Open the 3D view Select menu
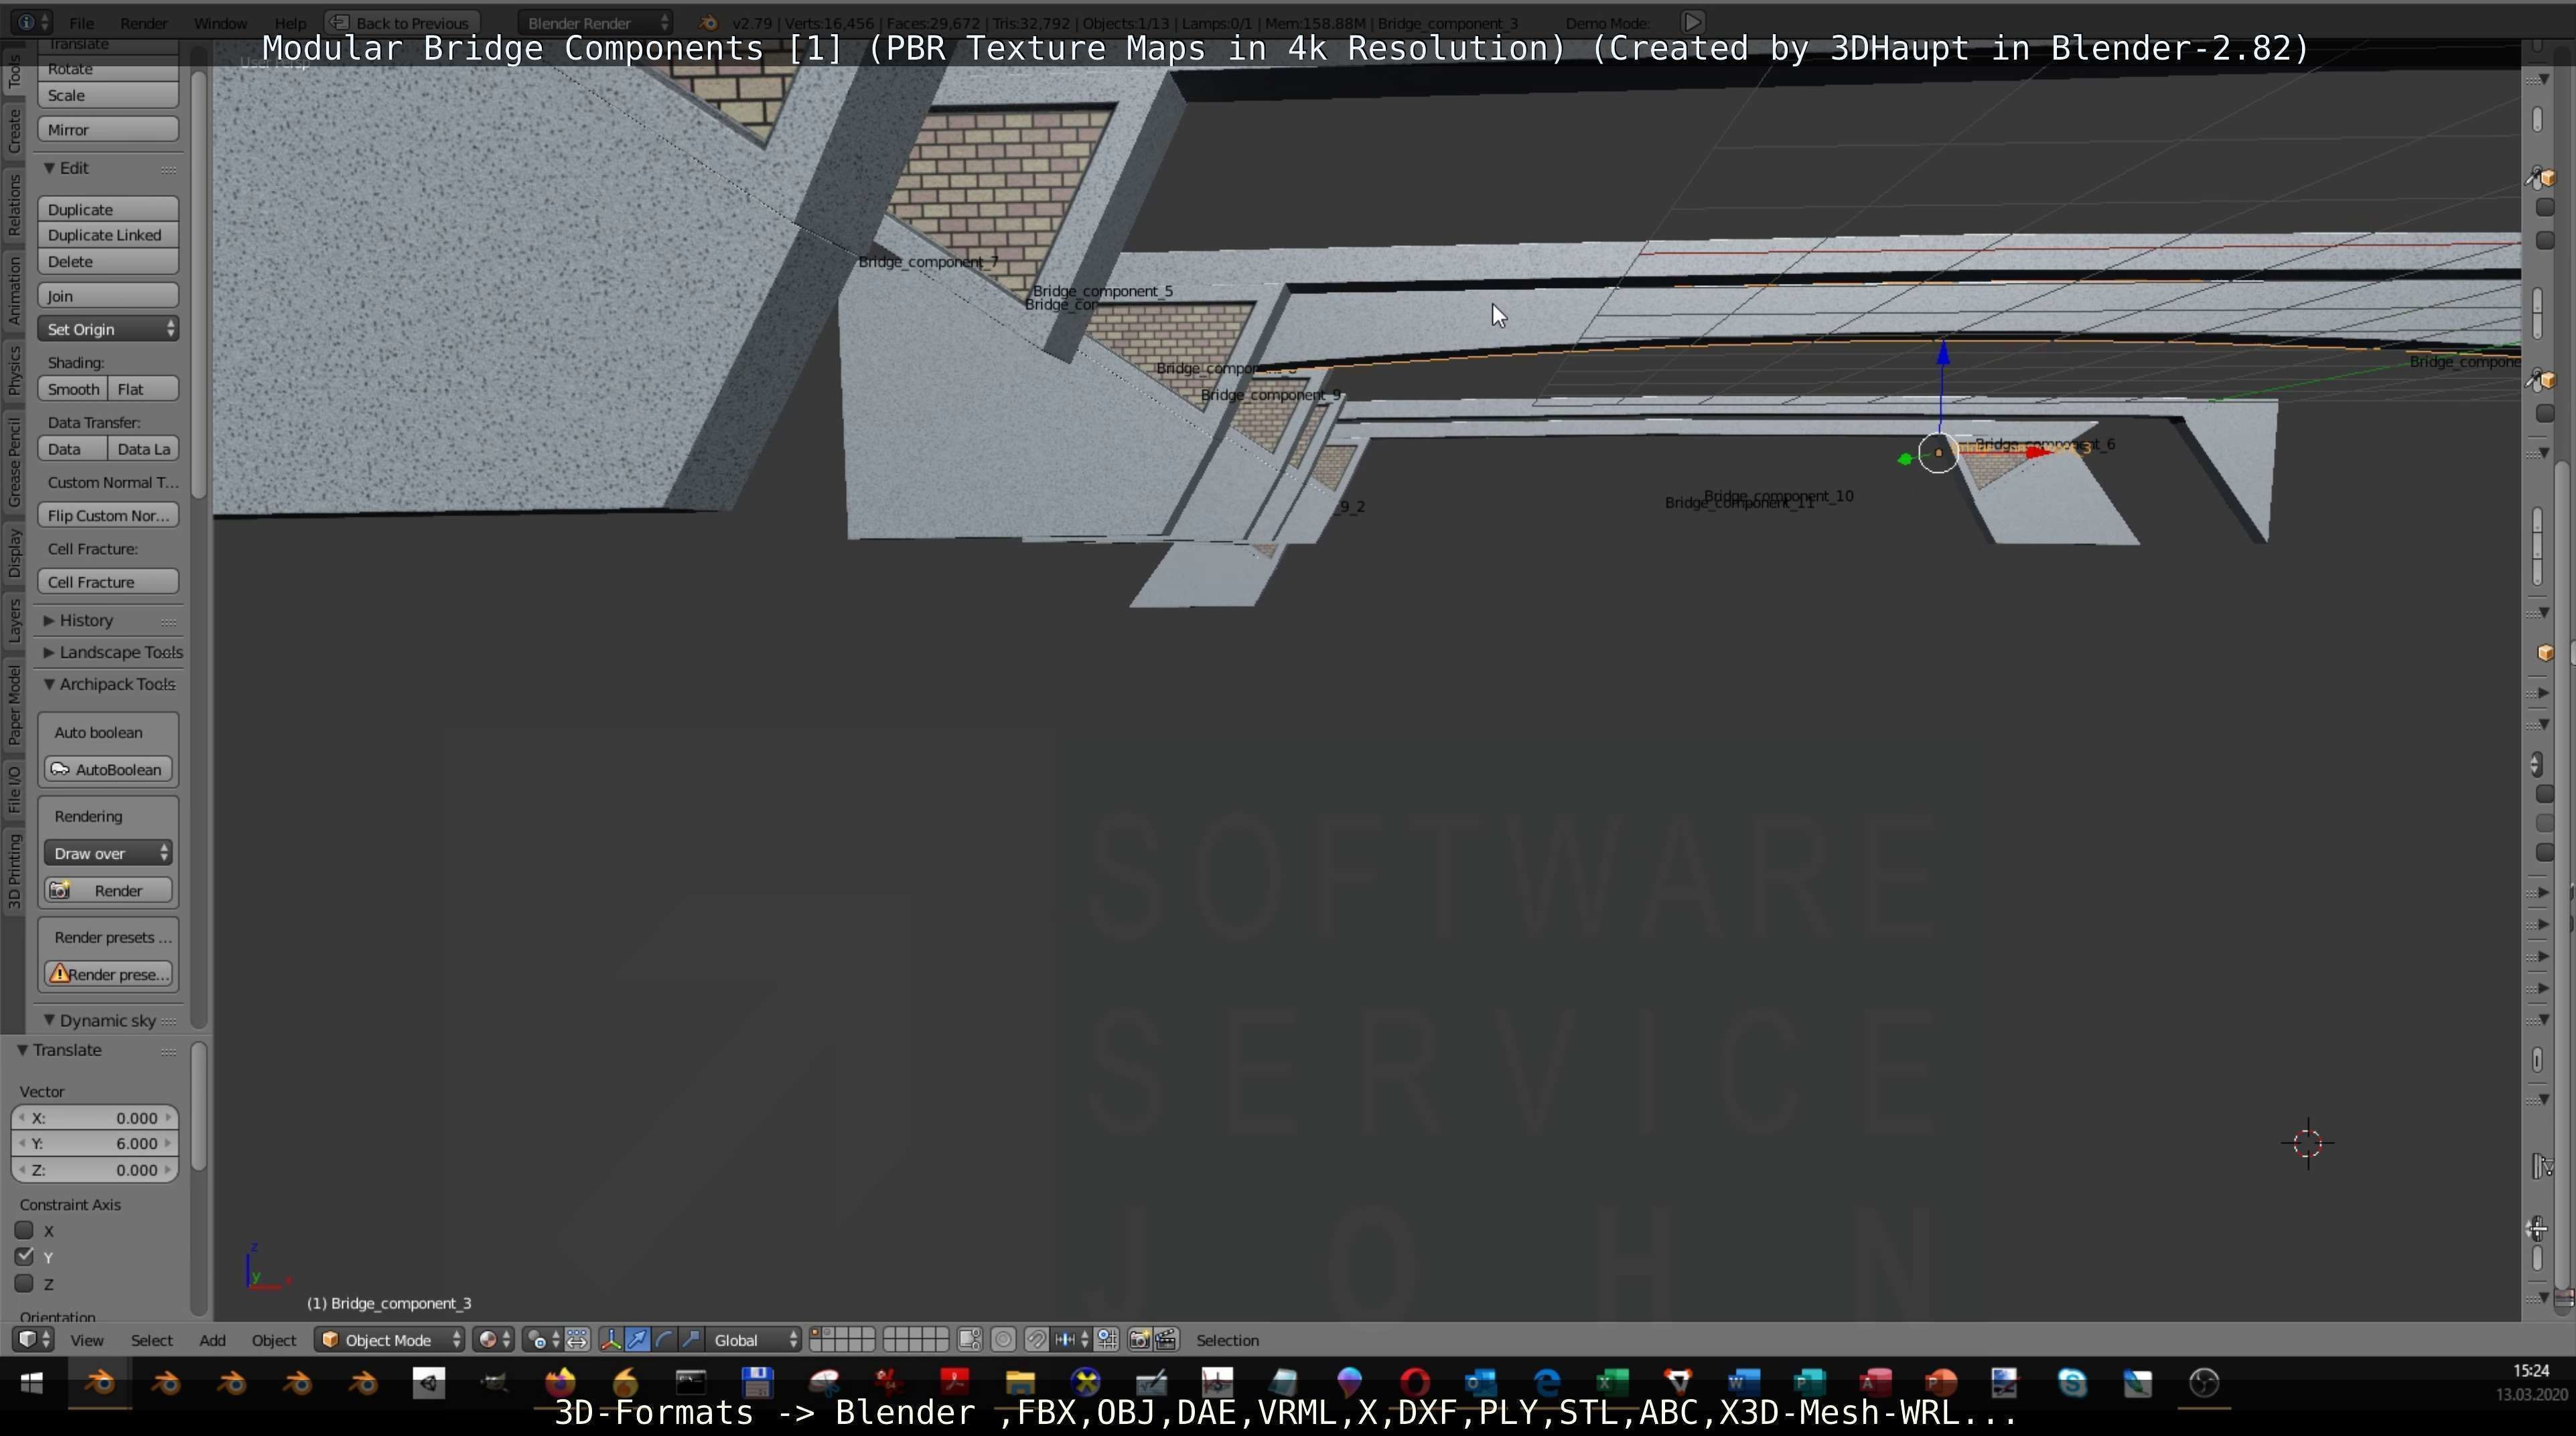2576x1436 pixels. pyautogui.click(x=152, y=1340)
